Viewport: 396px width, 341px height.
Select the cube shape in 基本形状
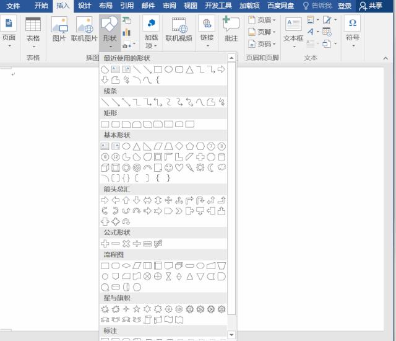pos(105,167)
